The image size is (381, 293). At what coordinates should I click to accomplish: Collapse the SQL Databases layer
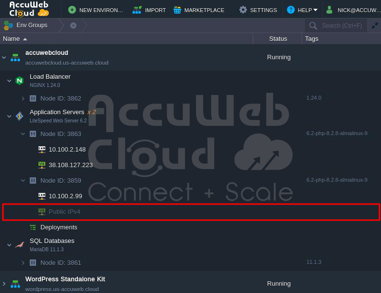[9, 245]
